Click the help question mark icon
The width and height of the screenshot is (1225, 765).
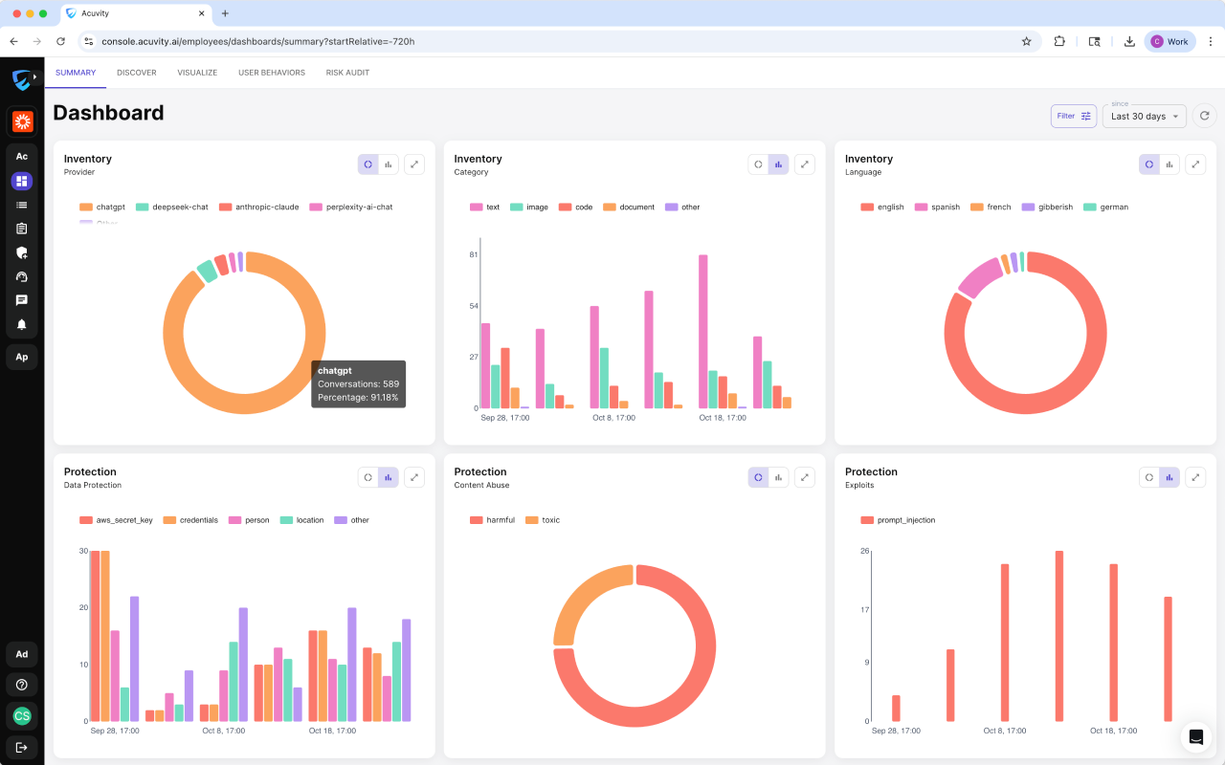22,685
